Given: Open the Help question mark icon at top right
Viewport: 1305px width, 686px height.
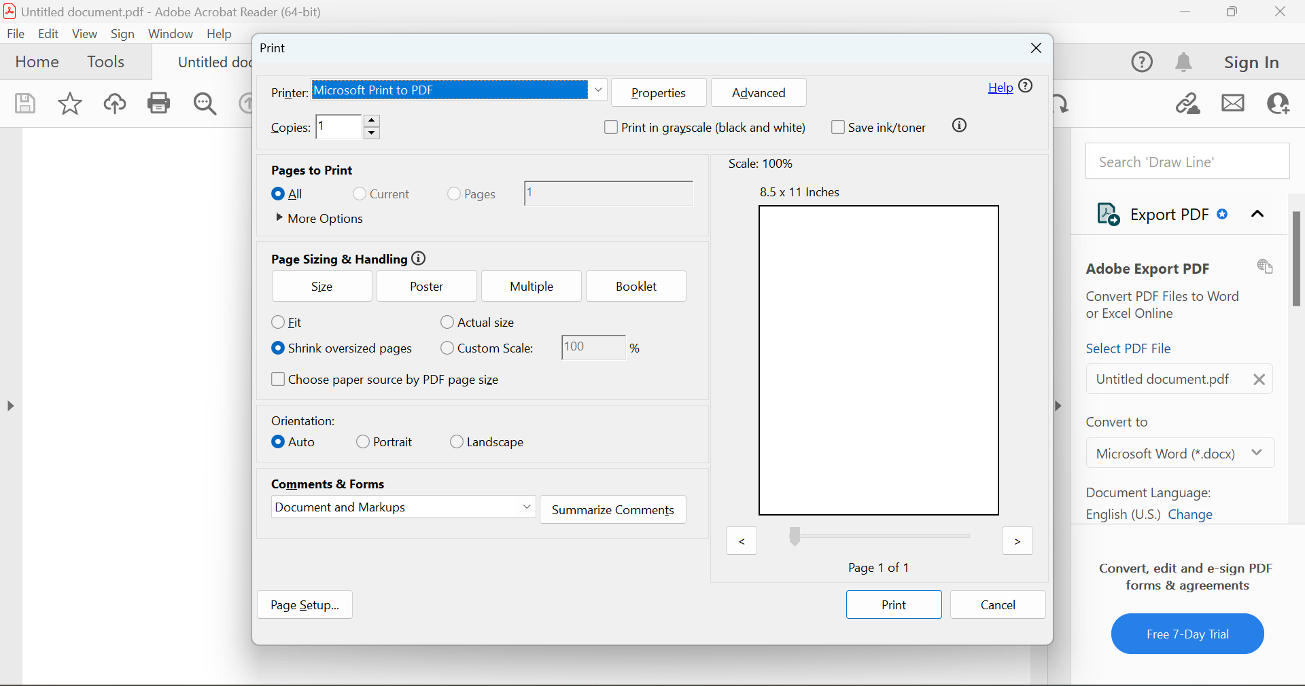Looking at the screenshot, I should tap(1142, 62).
